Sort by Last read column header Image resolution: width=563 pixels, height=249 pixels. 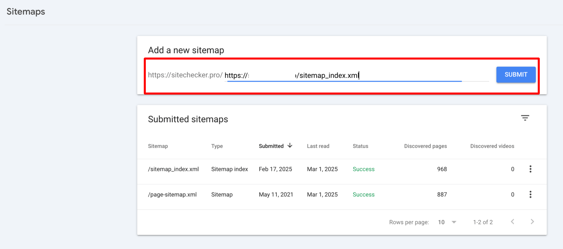pyautogui.click(x=318, y=146)
